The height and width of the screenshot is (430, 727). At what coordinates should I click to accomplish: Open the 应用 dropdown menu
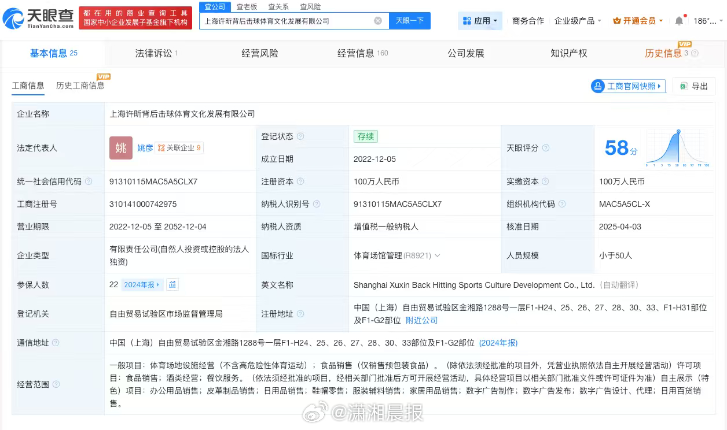(x=480, y=21)
